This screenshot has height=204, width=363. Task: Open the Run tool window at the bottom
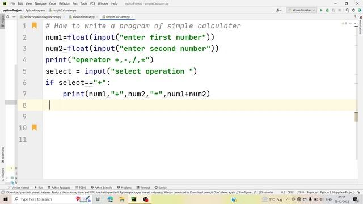(39, 188)
